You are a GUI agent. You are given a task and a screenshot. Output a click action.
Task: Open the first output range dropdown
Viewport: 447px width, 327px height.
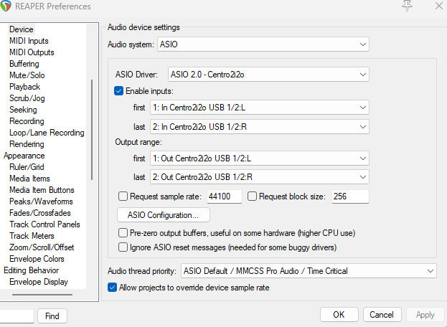pos(260,158)
